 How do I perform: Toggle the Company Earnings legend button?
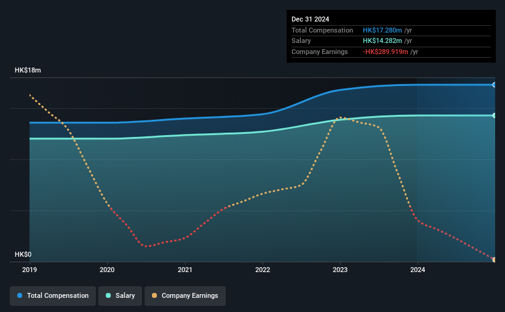tap(185, 296)
